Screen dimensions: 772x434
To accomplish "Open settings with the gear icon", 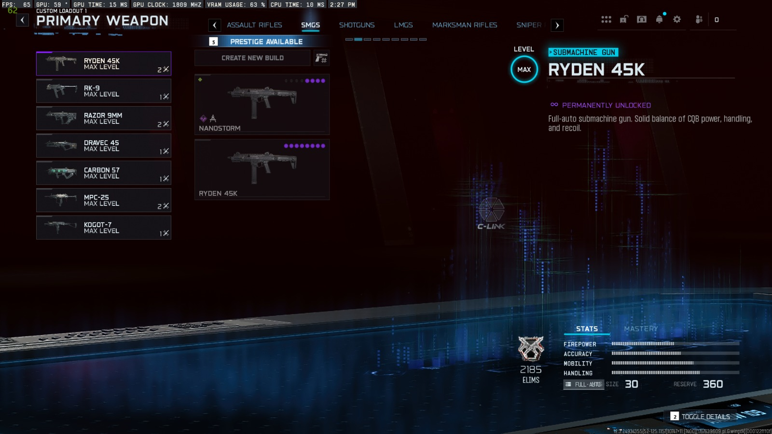I will pyautogui.click(x=677, y=19).
